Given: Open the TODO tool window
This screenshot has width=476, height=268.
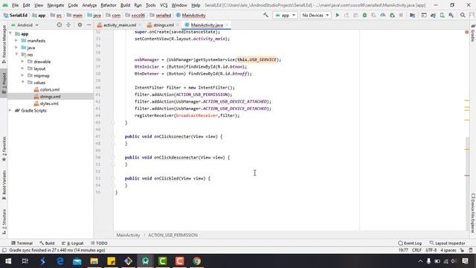Looking at the screenshot, I should [x=99, y=243].
